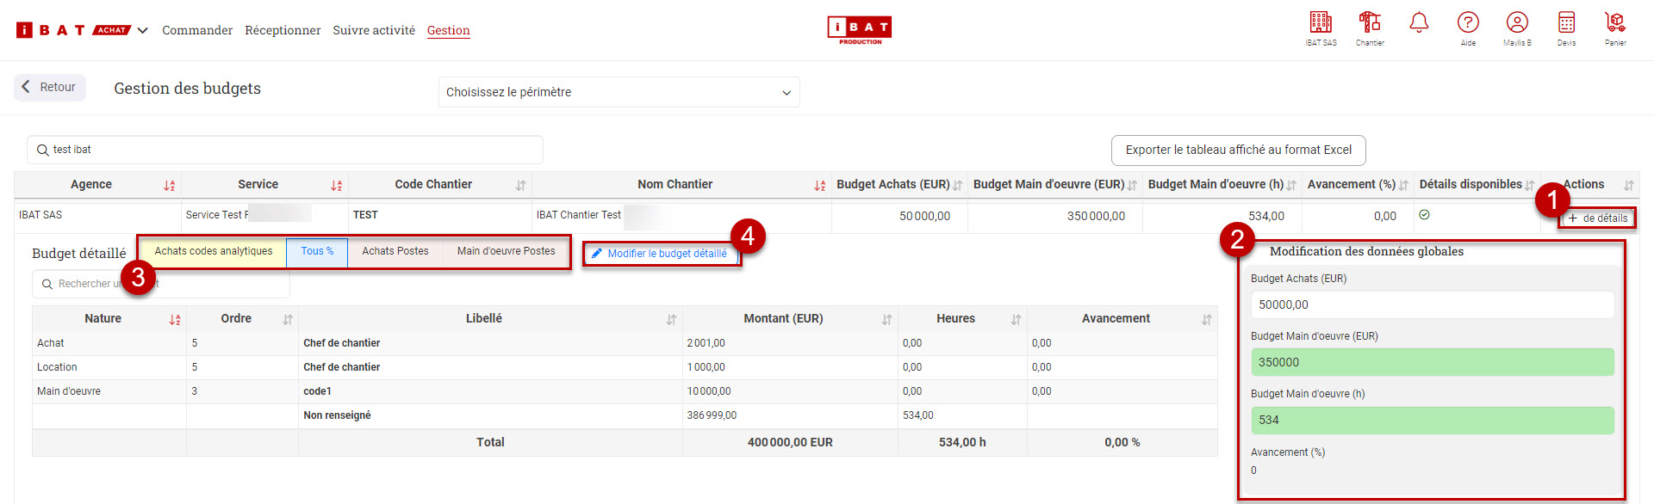This screenshot has width=1654, height=504.
Task: Open the Panier cart icon
Action: click(x=1614, y=23)
